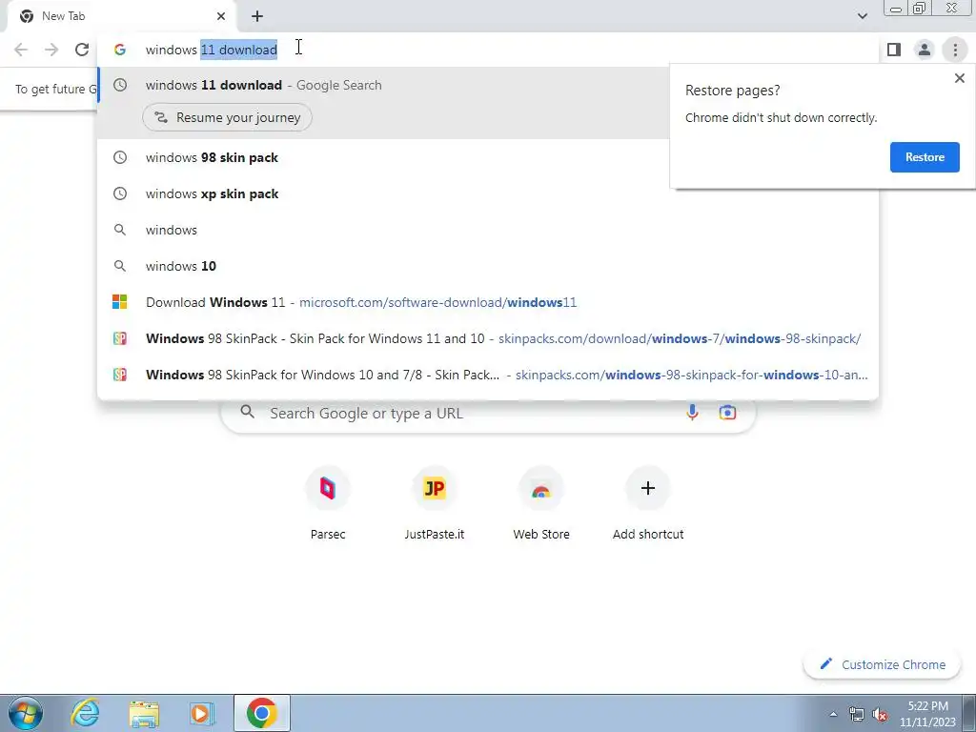Open Windows 98 SkinPack for Windows 11 link
This screenshot has height=732, width=976.
point(487,338)
